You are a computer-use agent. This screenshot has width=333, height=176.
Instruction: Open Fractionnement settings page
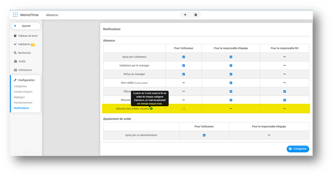point(23,103)
